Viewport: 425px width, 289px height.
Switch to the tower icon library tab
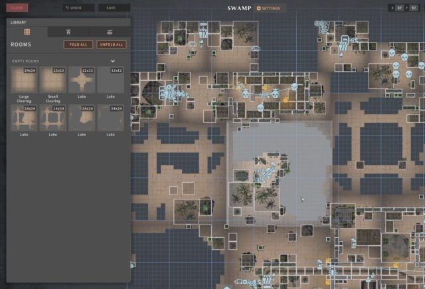[68, 32]
